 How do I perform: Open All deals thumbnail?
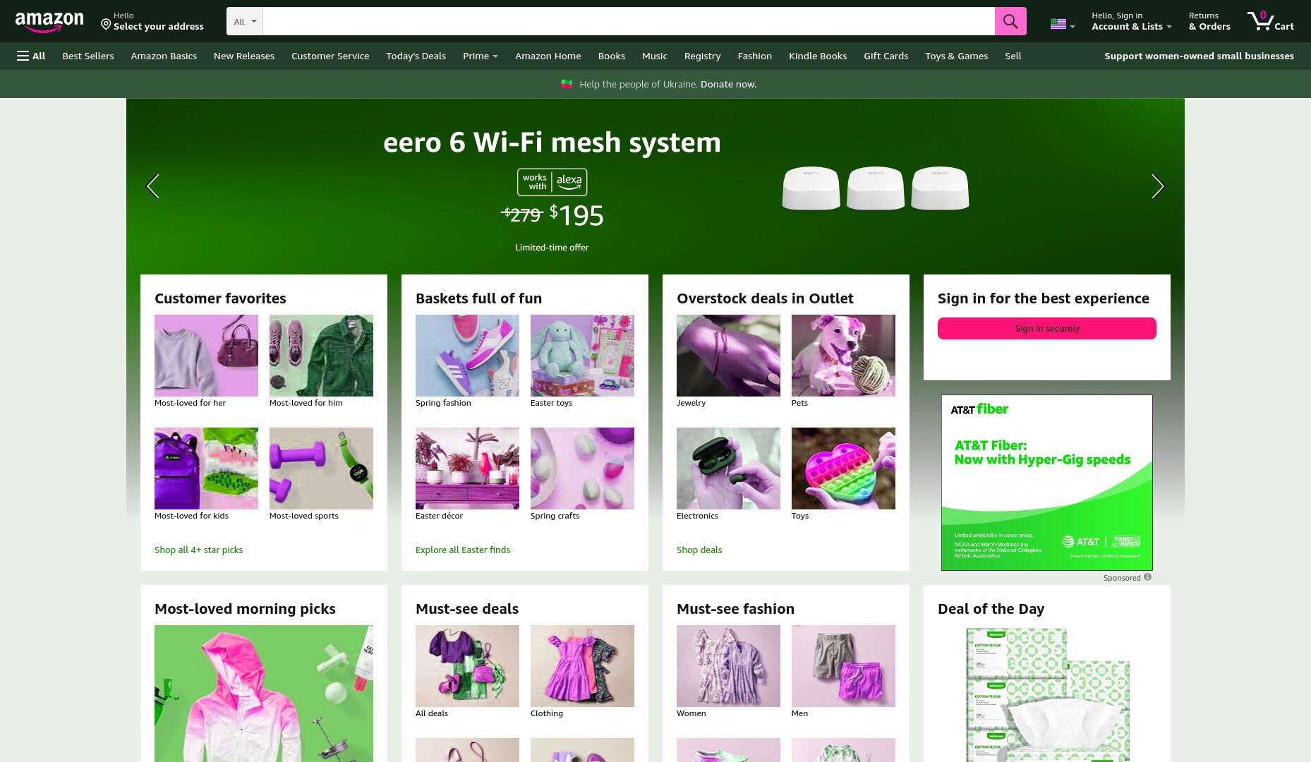[467, 666]
